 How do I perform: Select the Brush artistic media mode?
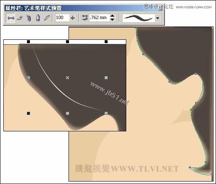coord(20,18)
